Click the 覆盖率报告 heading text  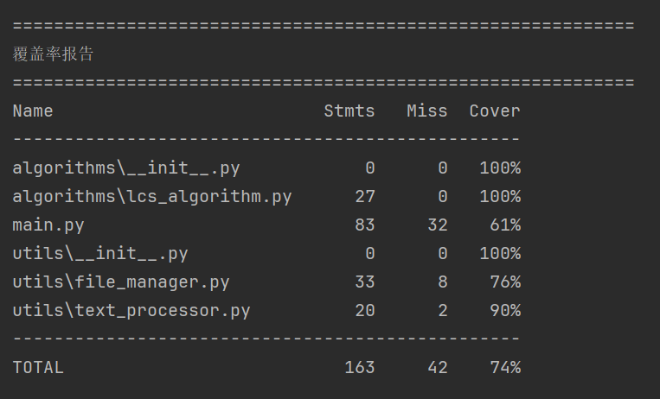point(54,54)
